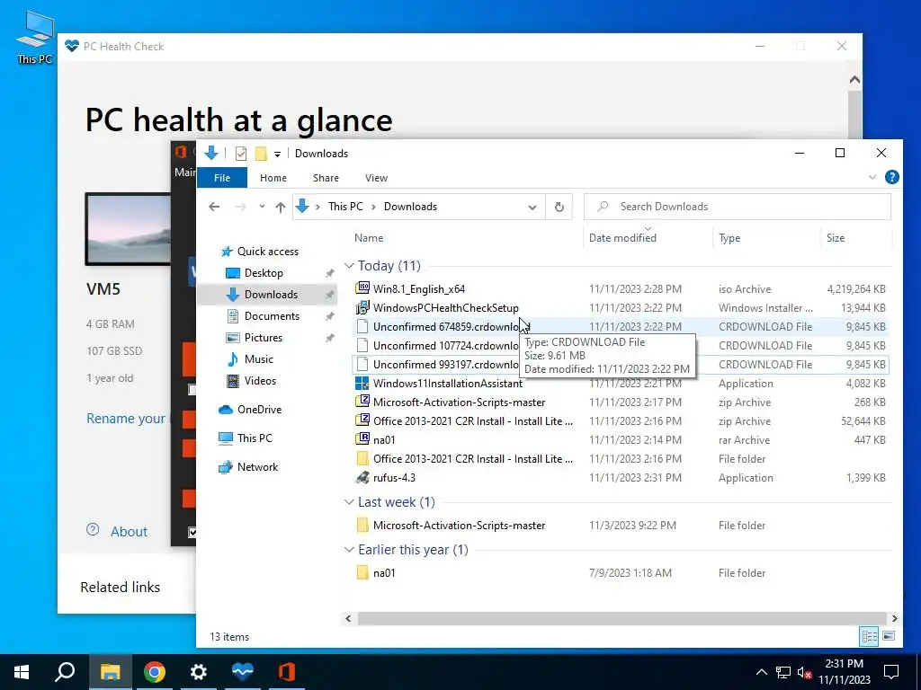Show hidden system tray icons
Viewport: 921px width, 690px height.
pyautogui.click(x=761, y=672)
